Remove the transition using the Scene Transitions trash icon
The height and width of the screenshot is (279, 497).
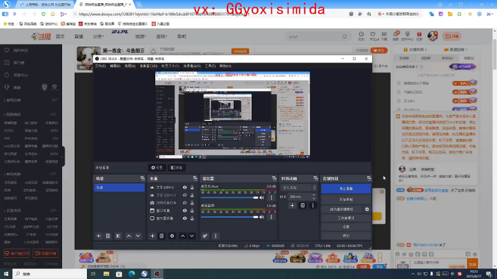(303, 206)
